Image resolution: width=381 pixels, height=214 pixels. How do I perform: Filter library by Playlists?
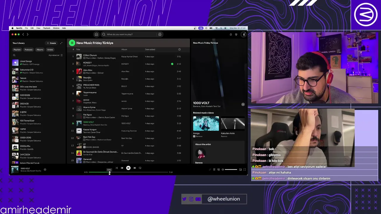coord(17,50)
